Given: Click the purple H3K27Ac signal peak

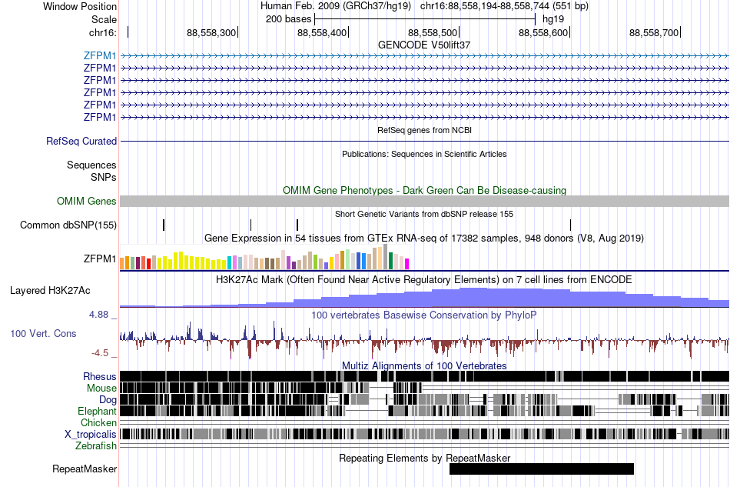Looking at the screenshot, I should tap(474, 297).
